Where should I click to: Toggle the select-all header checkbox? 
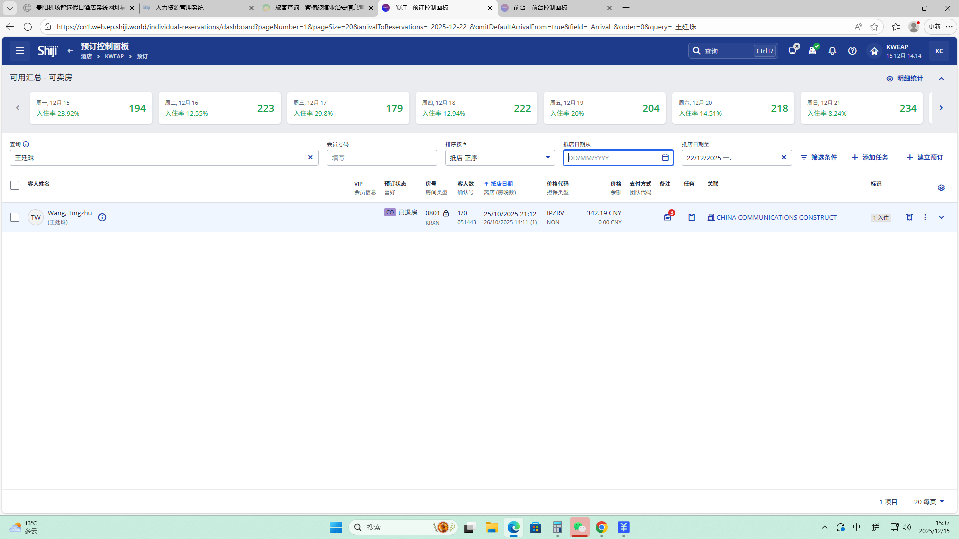click(x=15, y=185)
